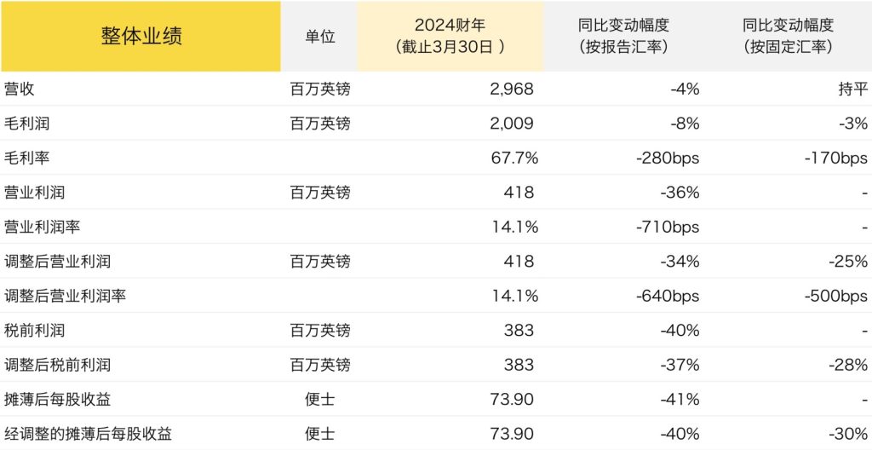Viewport: 872px width, 450px height.
Task: Select the 按报告汇率 change column header
Action: coord(623,37)
